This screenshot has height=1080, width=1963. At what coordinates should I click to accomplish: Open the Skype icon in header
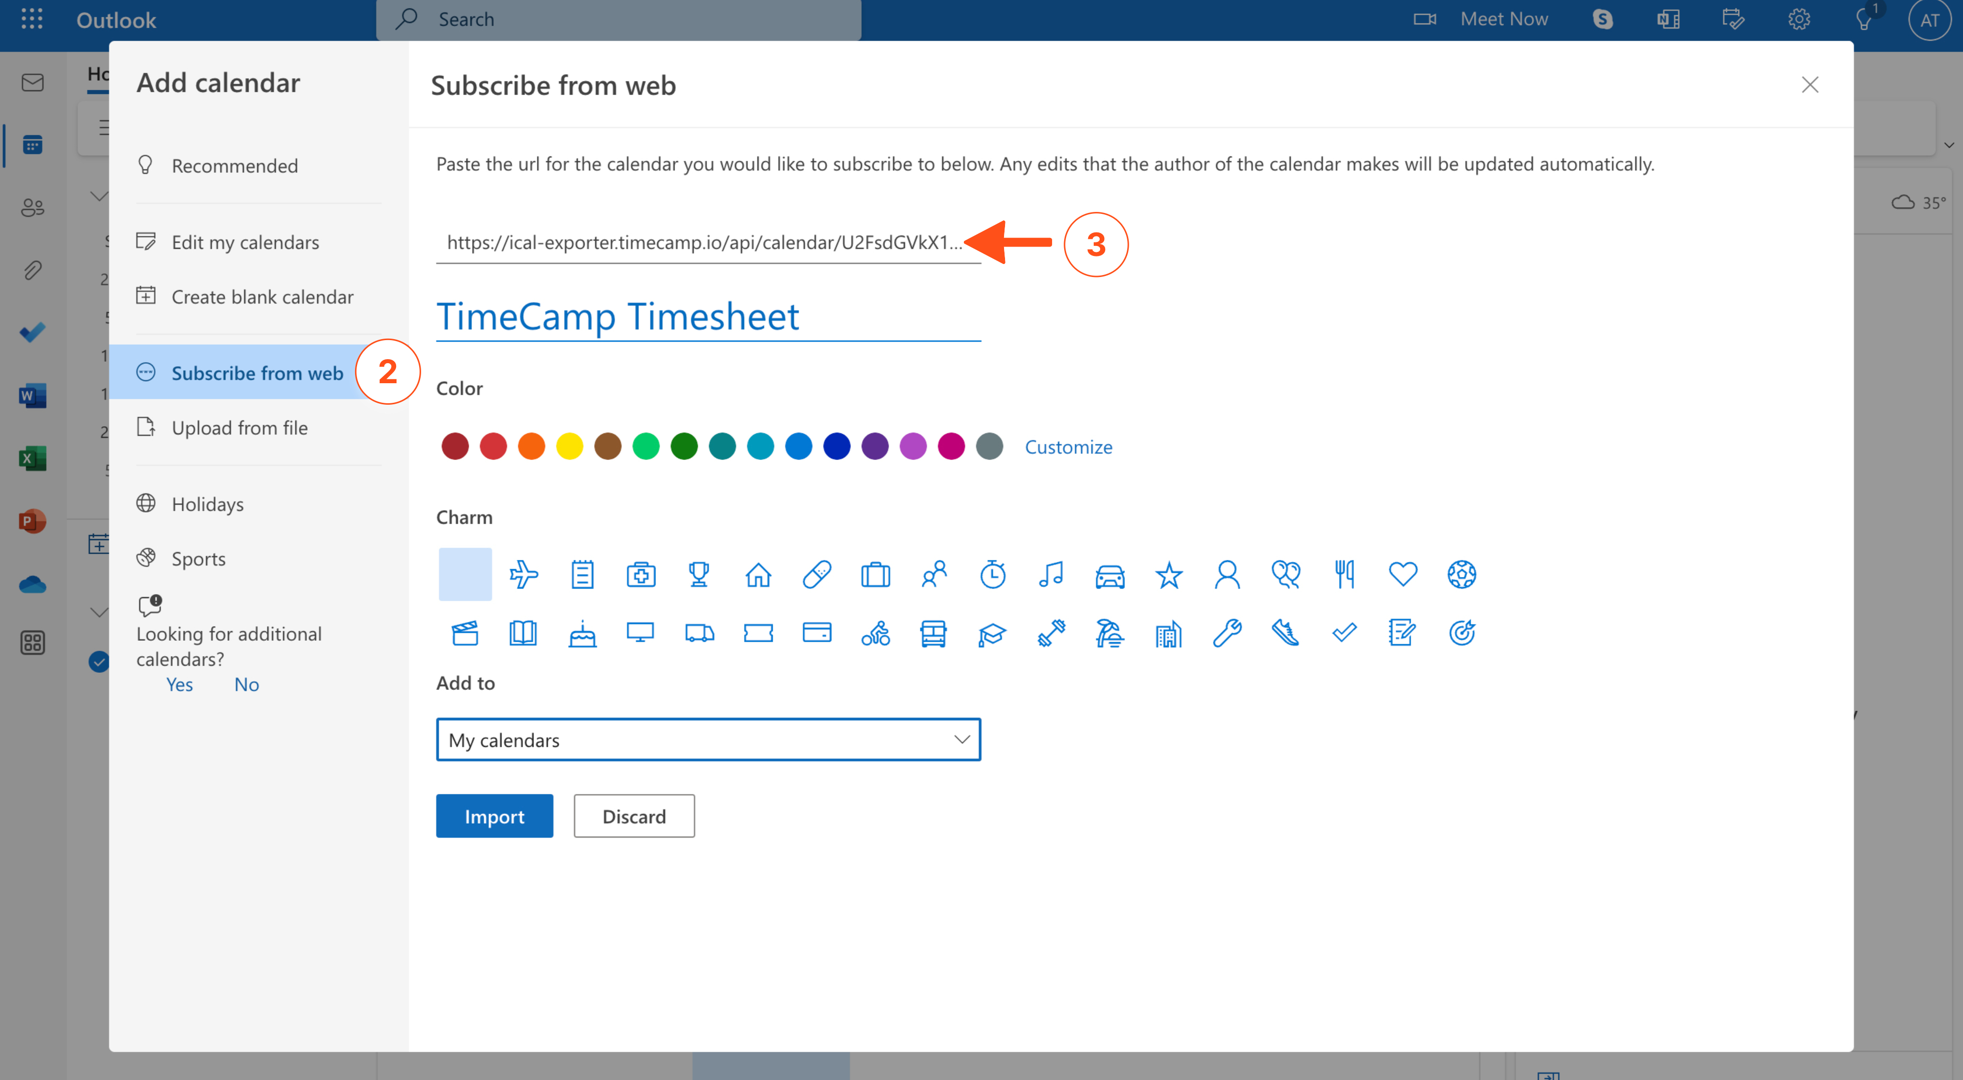(x=1602, y=19)
